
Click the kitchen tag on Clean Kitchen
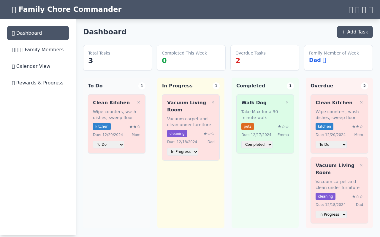[x=102, y=126]
